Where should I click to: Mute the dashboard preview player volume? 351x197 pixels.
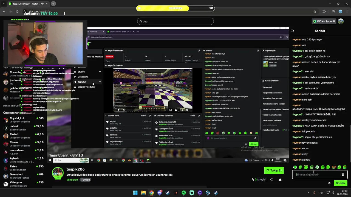(x=124, y=110)
